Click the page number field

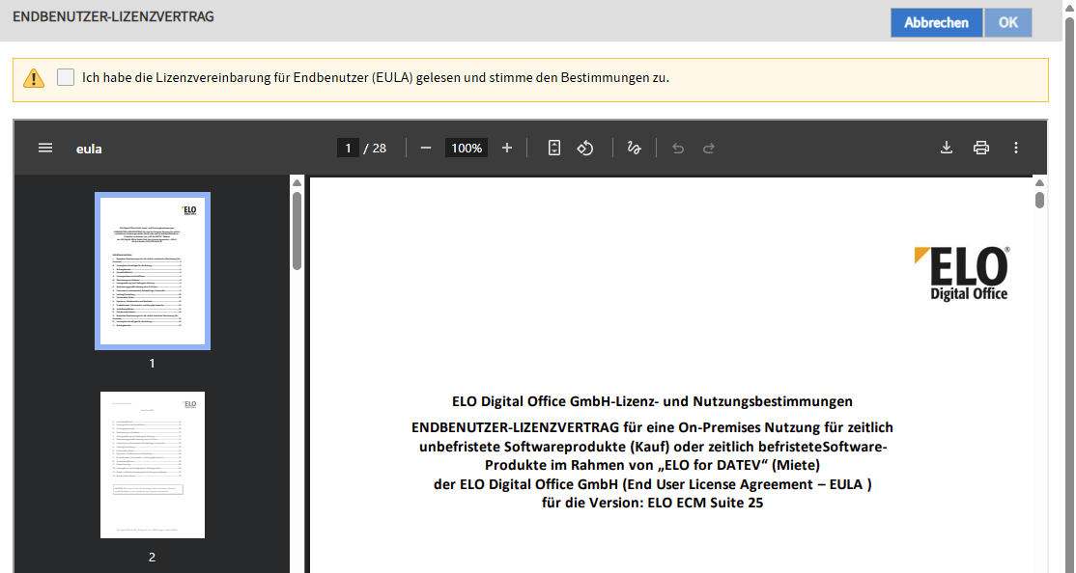coord(348,148)
